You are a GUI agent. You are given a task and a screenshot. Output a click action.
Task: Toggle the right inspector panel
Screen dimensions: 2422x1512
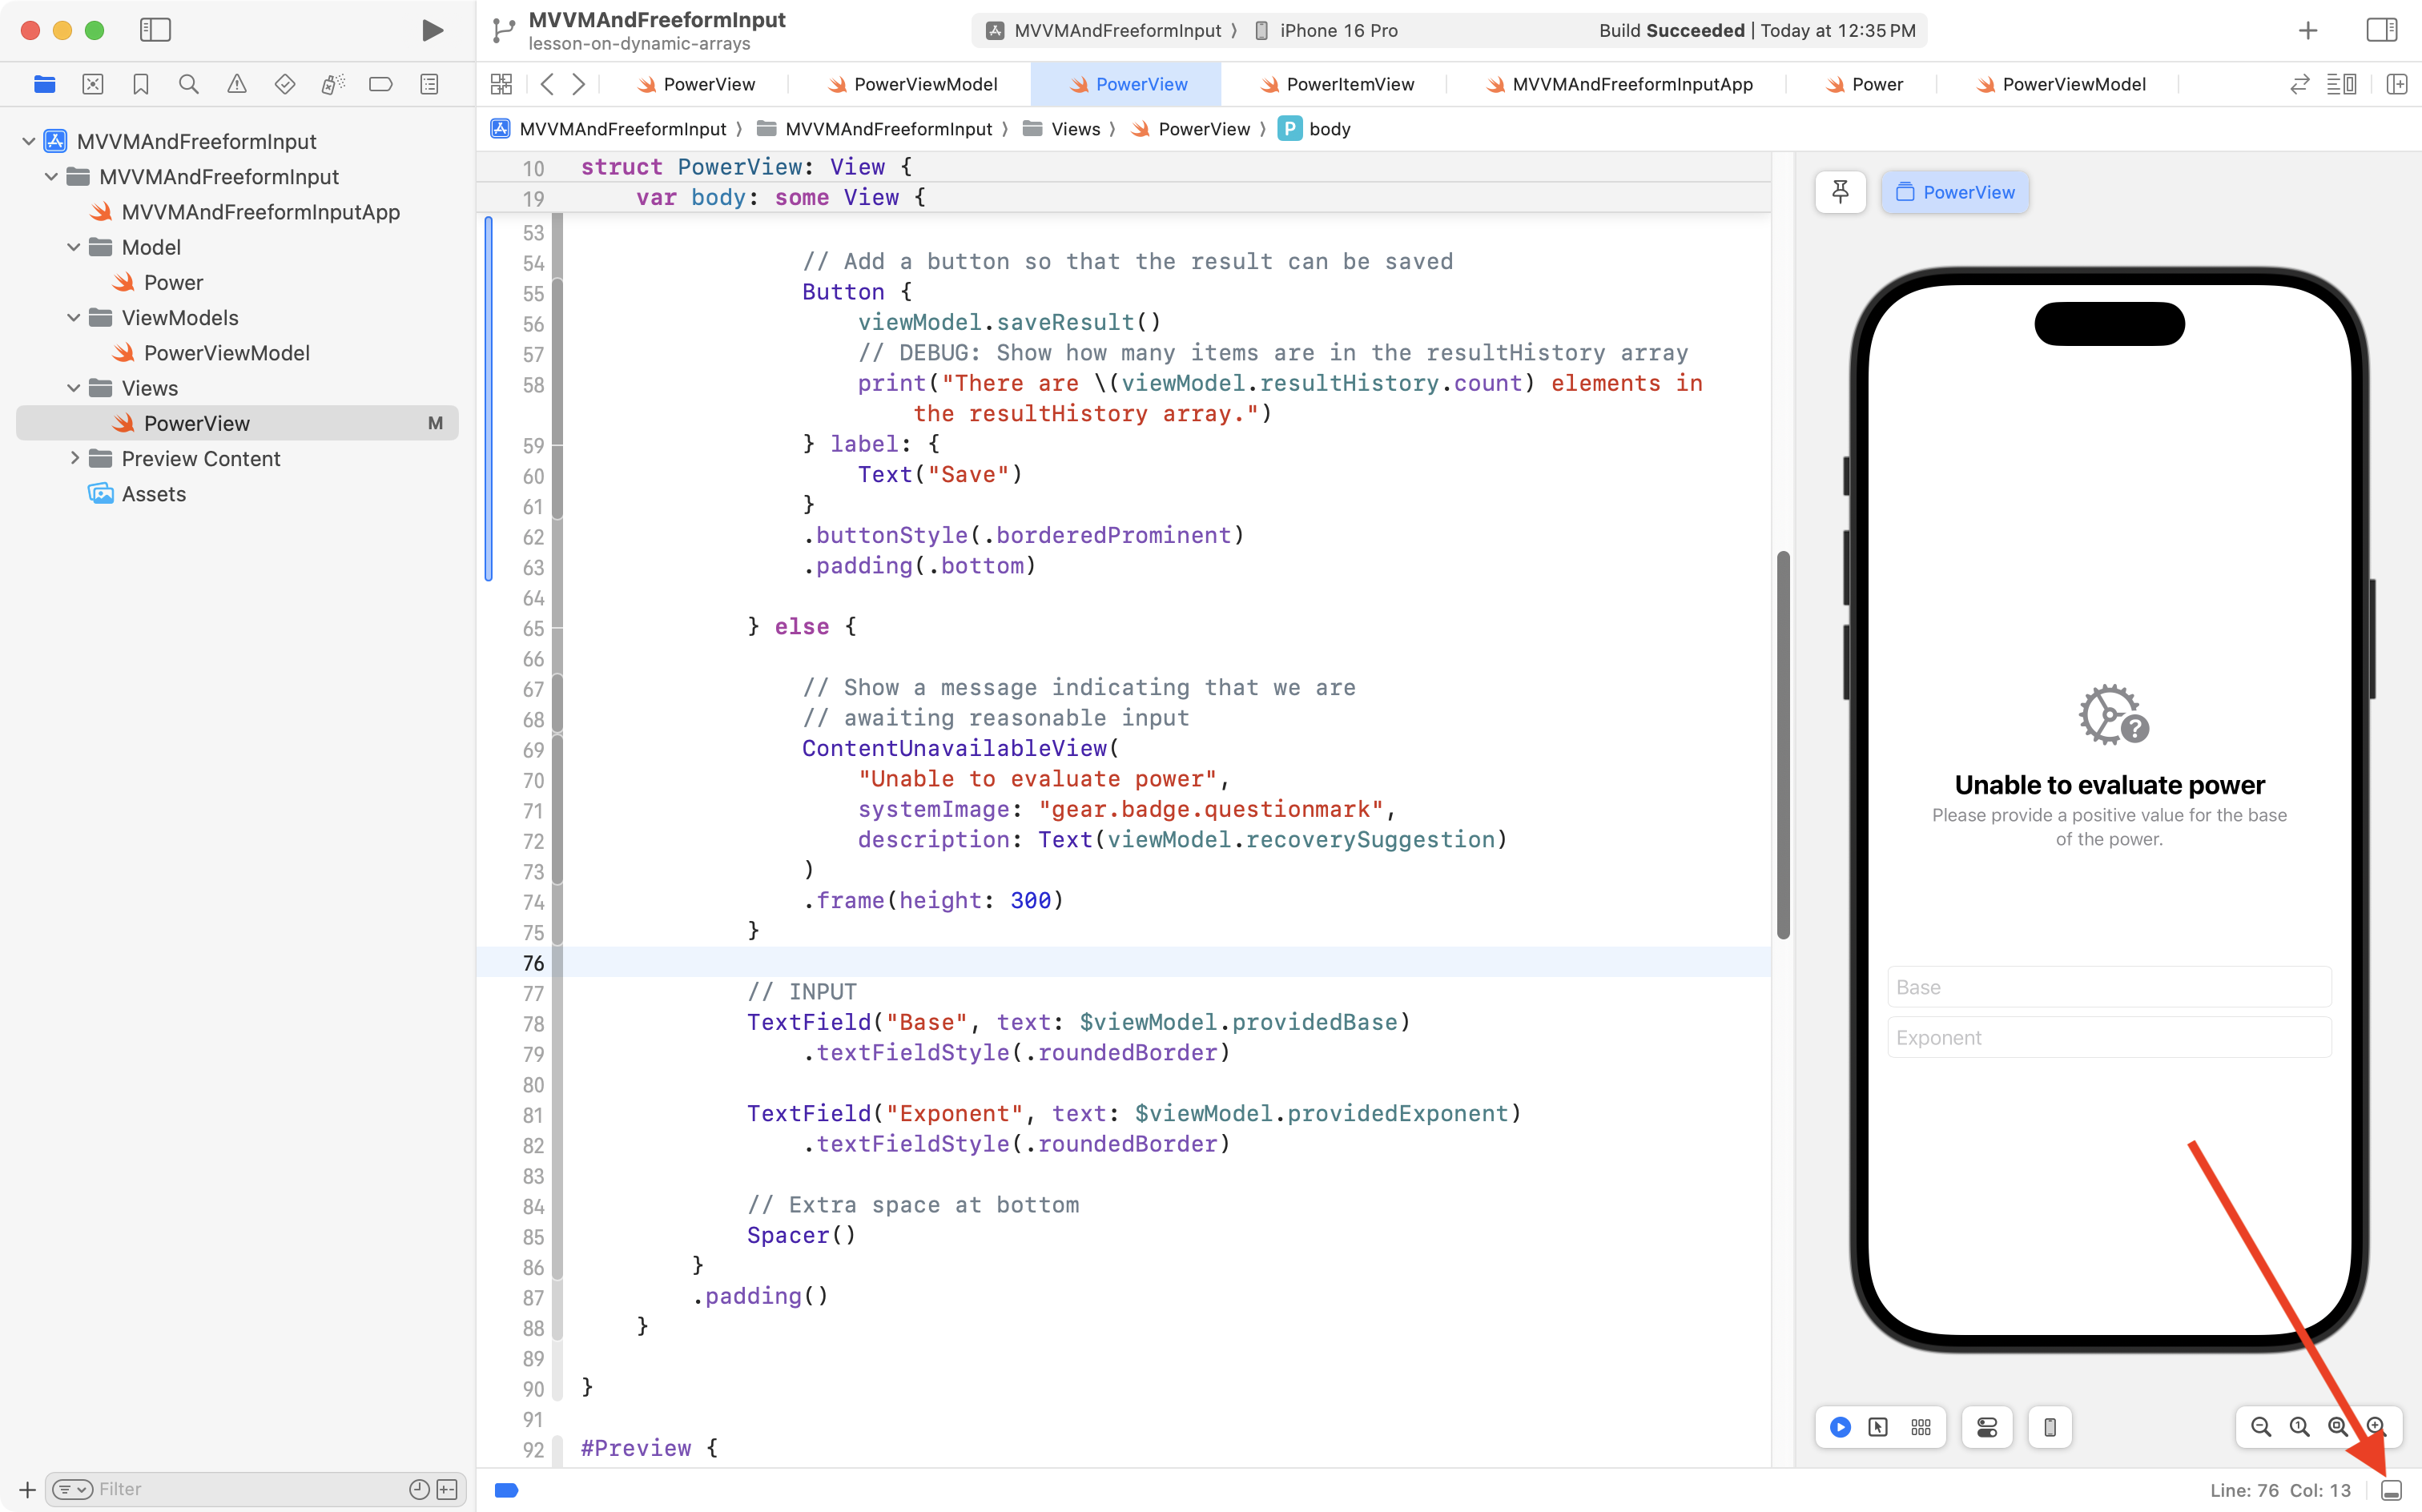click(x=2381, y=30)
